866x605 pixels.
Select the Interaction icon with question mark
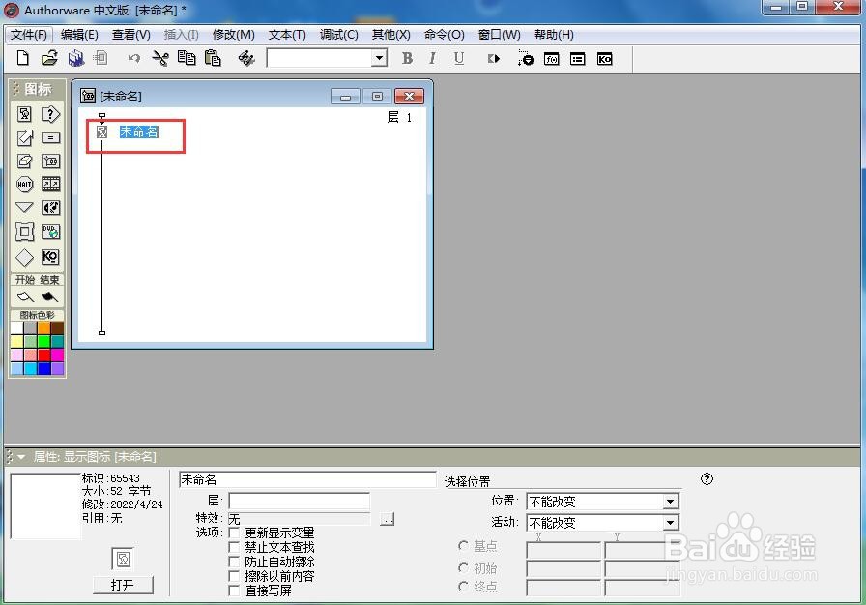pos(50,114)
